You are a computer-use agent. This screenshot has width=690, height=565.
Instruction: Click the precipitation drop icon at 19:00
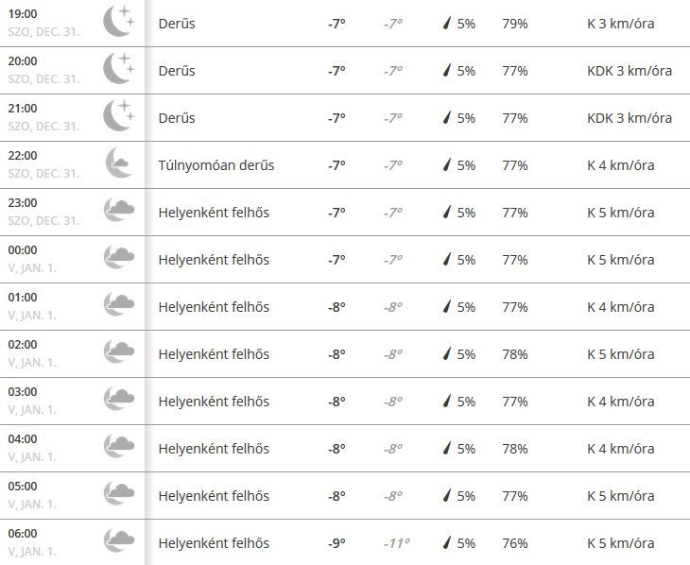(x=447, y=23)
